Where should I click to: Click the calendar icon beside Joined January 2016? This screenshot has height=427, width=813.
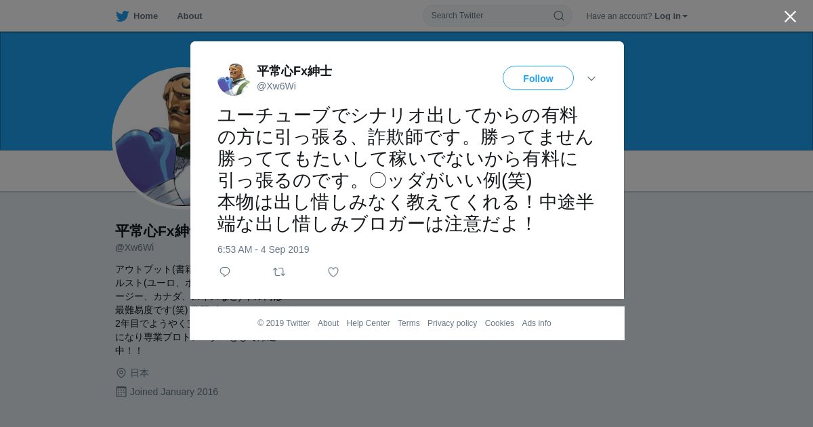(121, 392)
